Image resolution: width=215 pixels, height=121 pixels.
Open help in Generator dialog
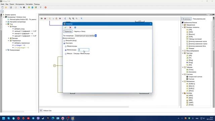pyautogui.click(x=75, y=28)
